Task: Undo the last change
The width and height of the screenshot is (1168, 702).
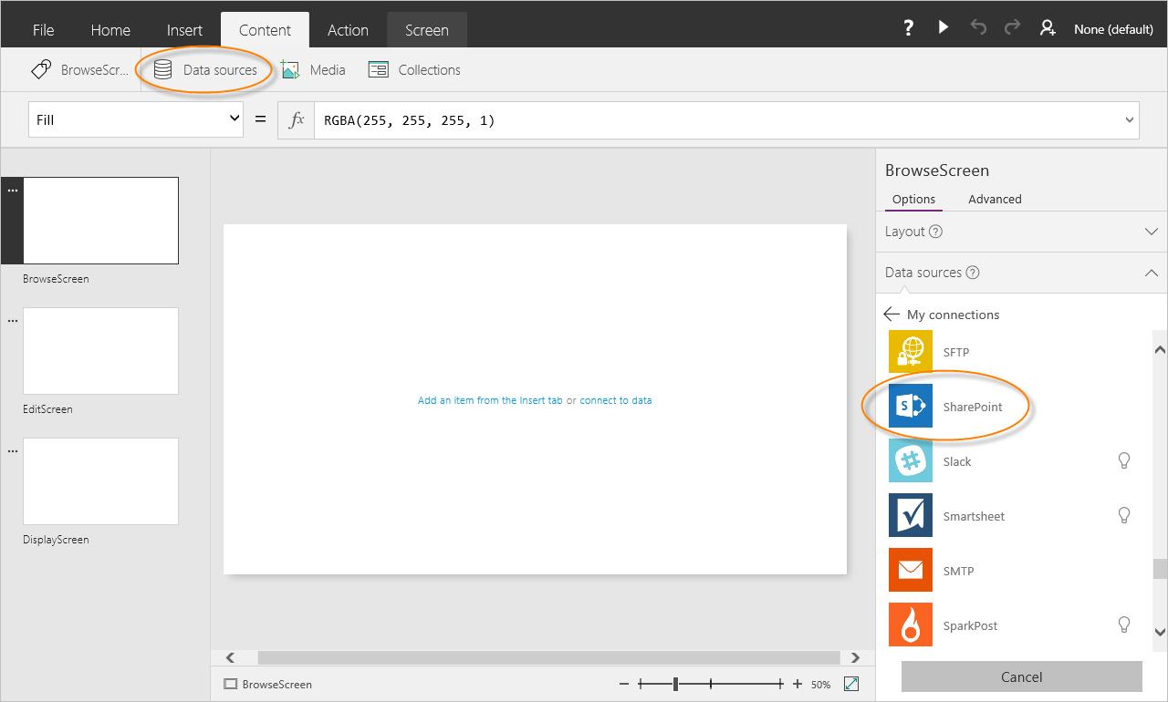Action: click(977, 27)
